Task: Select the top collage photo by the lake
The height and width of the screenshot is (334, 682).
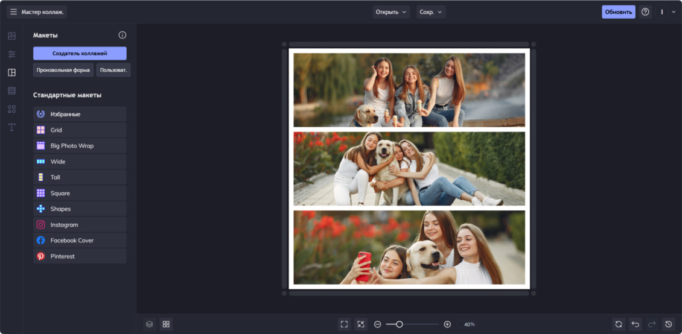Action: 409,90
